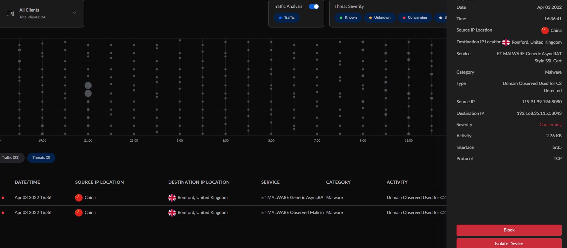Click the UK flag in second table row
The width and height of the screenshot is (567, 248).
tap(172, 213)
